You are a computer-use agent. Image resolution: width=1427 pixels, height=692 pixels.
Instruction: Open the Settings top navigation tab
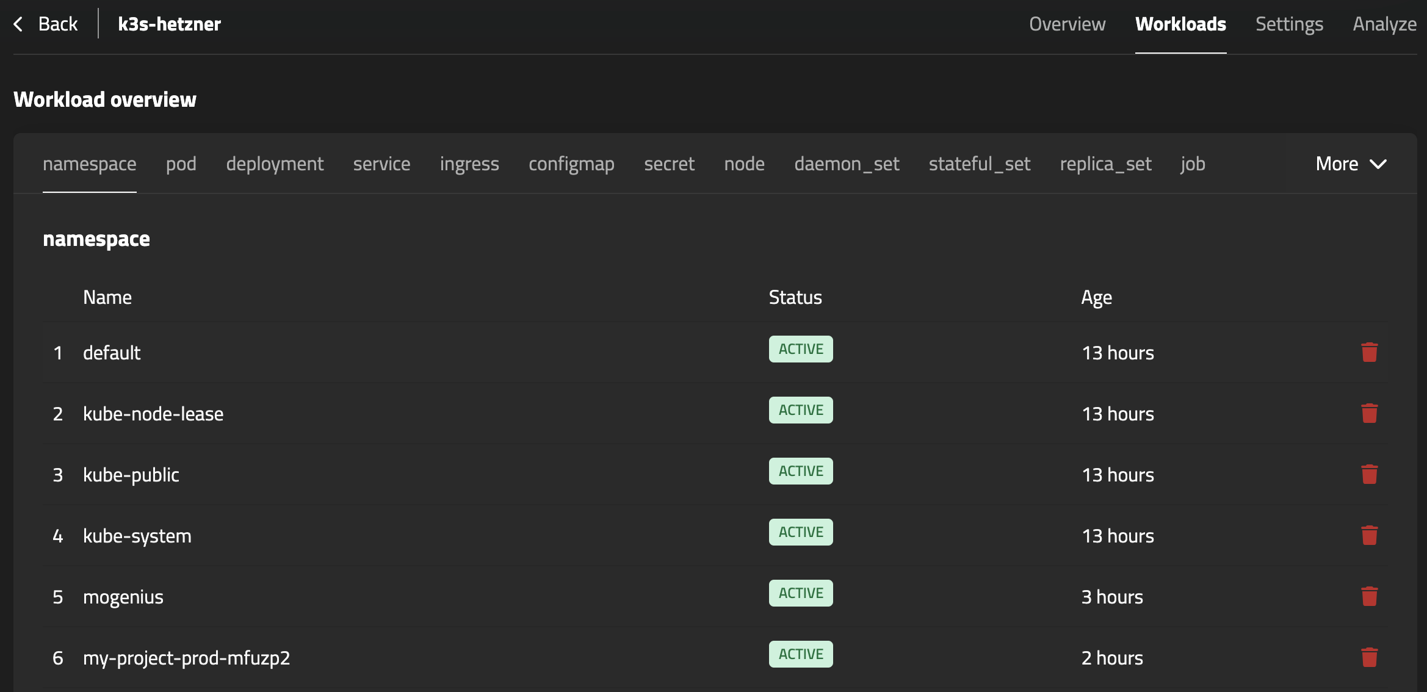pyautogui.click(x=1289, y=24)
